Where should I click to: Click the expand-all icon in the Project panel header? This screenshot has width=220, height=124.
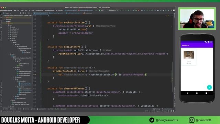tap(23, 13)
